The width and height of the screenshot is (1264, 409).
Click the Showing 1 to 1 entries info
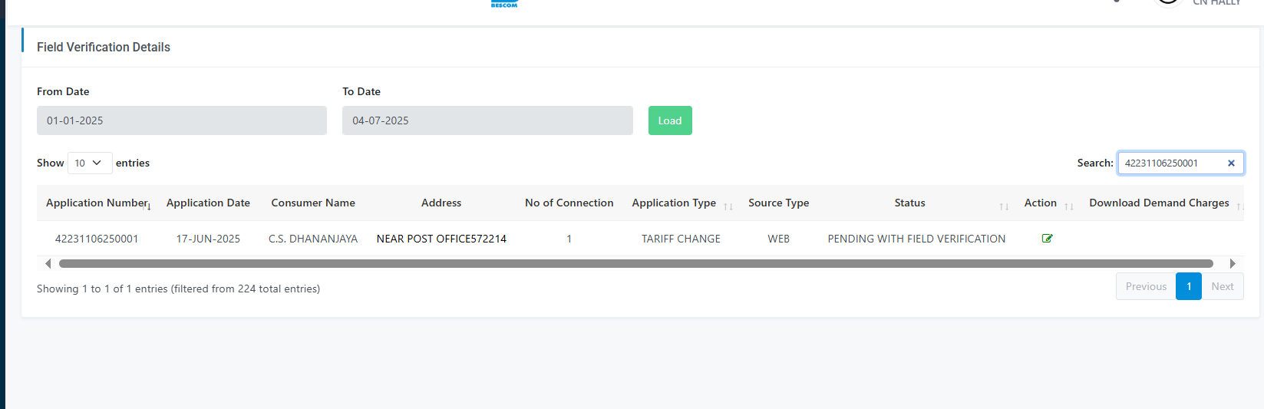(x=178, y=289)
